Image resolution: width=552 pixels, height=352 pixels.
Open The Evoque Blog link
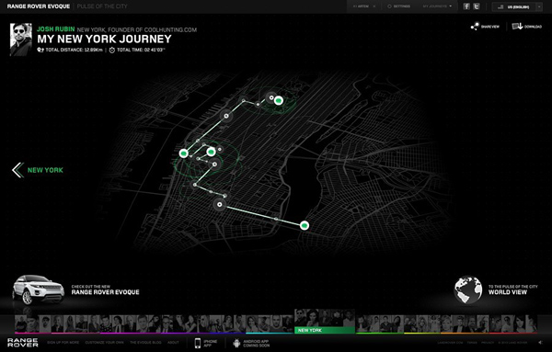pyautogui.click(x=145, y=343)
